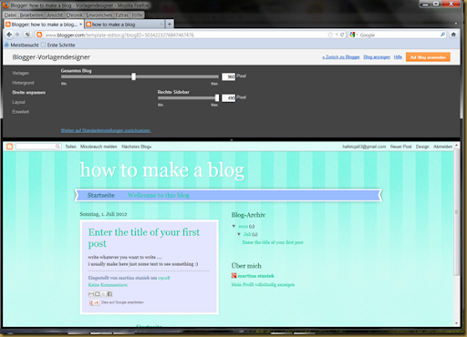Click 'Neuer Post' in Blogger navbar
Viewport: 467px width, 337px height.
[400, 147]
